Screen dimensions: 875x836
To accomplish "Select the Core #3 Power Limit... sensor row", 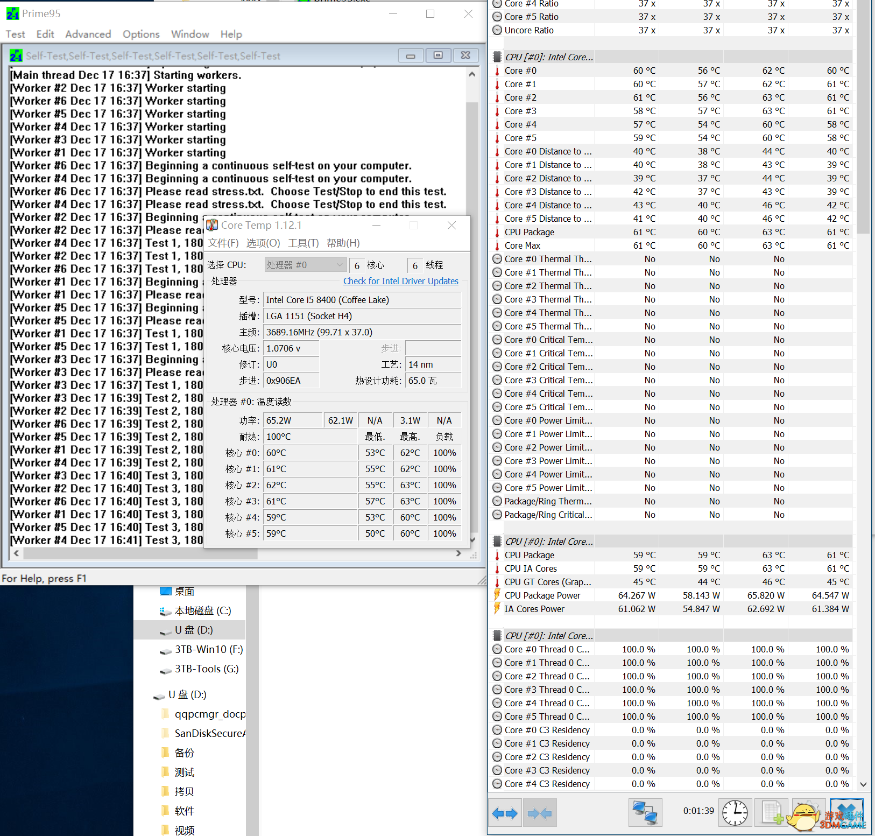I will point(673,461).
